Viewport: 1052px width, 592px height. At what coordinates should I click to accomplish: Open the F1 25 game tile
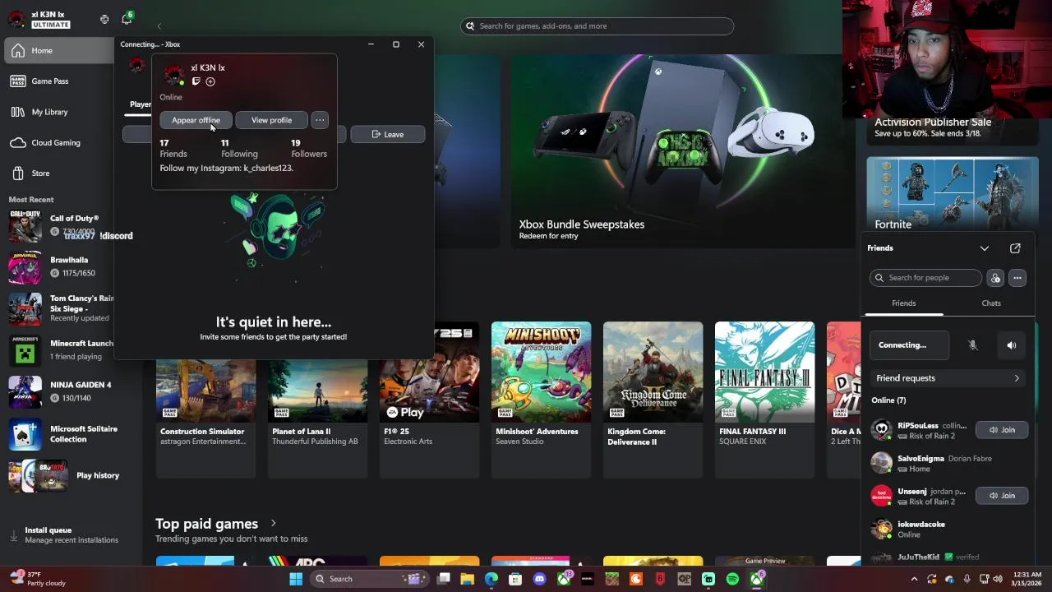tap(429, 400)
